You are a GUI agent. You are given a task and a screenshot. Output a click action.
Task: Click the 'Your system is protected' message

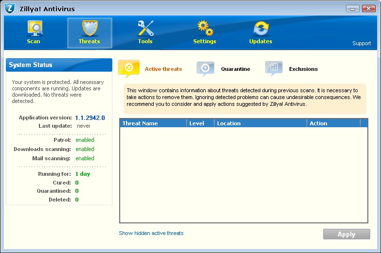tap(58, 91)
